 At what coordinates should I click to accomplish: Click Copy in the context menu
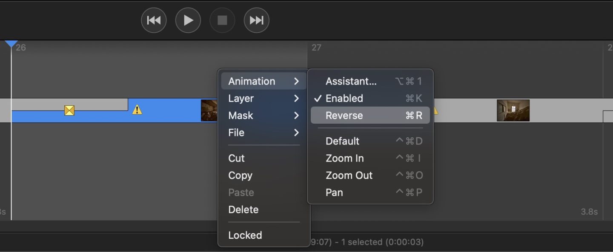tap(240, 176)
